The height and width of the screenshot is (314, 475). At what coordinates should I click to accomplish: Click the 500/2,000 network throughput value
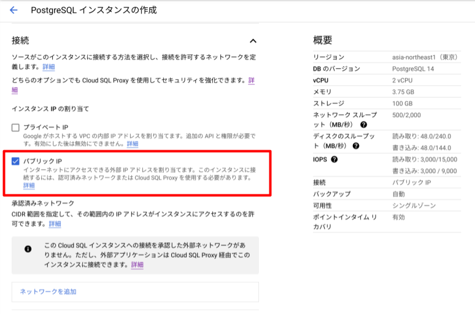pyautogui.click(x=406, y=115)
